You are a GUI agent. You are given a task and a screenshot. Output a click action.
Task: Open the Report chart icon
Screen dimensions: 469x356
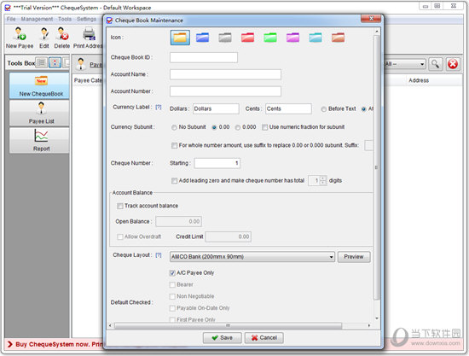click(41, 136)
